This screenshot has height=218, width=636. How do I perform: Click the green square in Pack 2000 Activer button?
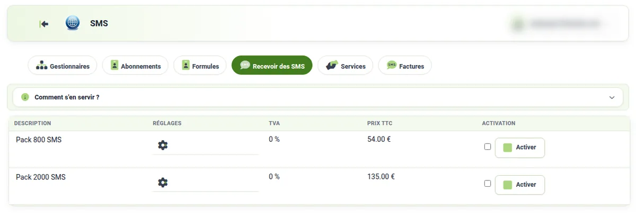[x=507, y=185]
